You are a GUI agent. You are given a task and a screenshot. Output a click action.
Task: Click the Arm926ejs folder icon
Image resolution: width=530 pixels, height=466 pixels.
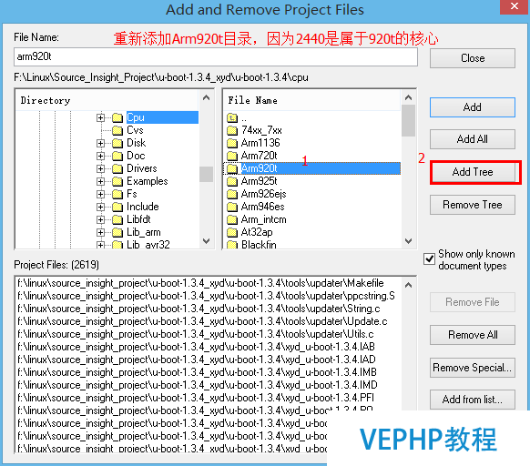click(x=232, y=194)
